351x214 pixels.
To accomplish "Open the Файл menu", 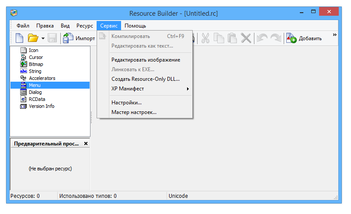I will (x=23, y=26).
